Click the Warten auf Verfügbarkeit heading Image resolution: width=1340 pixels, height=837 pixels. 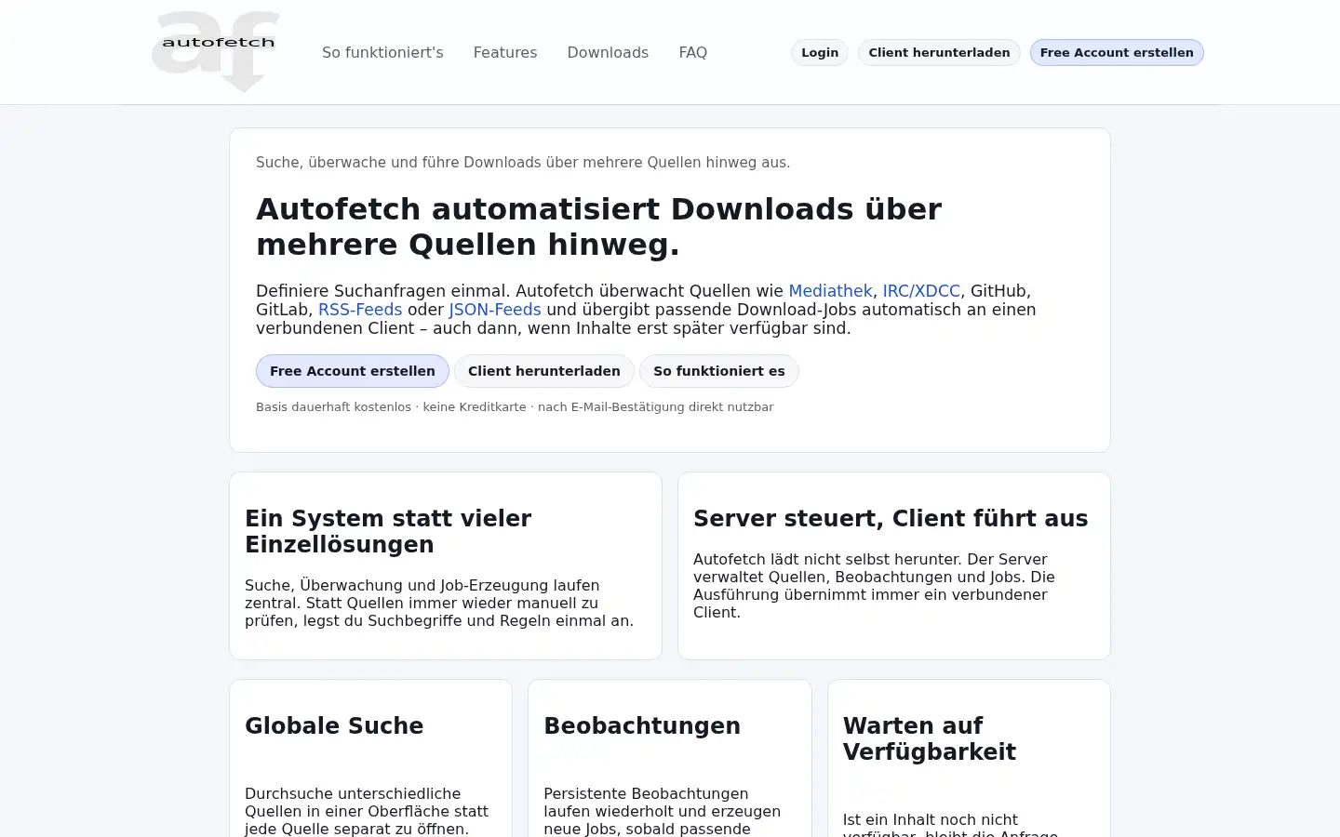(x=930, y=739)
